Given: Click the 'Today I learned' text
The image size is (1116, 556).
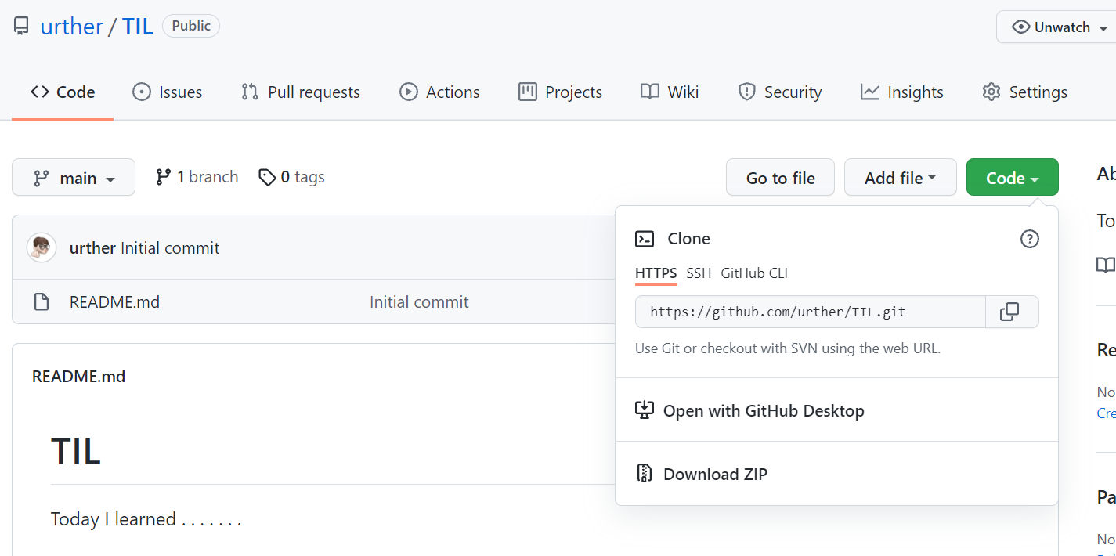Looking at the screenshot, I should 146,519.
